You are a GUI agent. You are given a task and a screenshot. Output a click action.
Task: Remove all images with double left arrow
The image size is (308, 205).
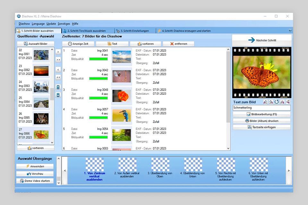(58, 77)
